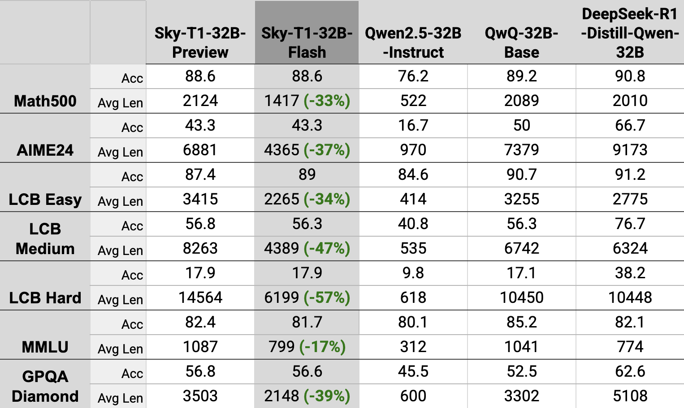Select the Math500 row label
The height and width of the screenshot is (408, 684).
[45, 101]
